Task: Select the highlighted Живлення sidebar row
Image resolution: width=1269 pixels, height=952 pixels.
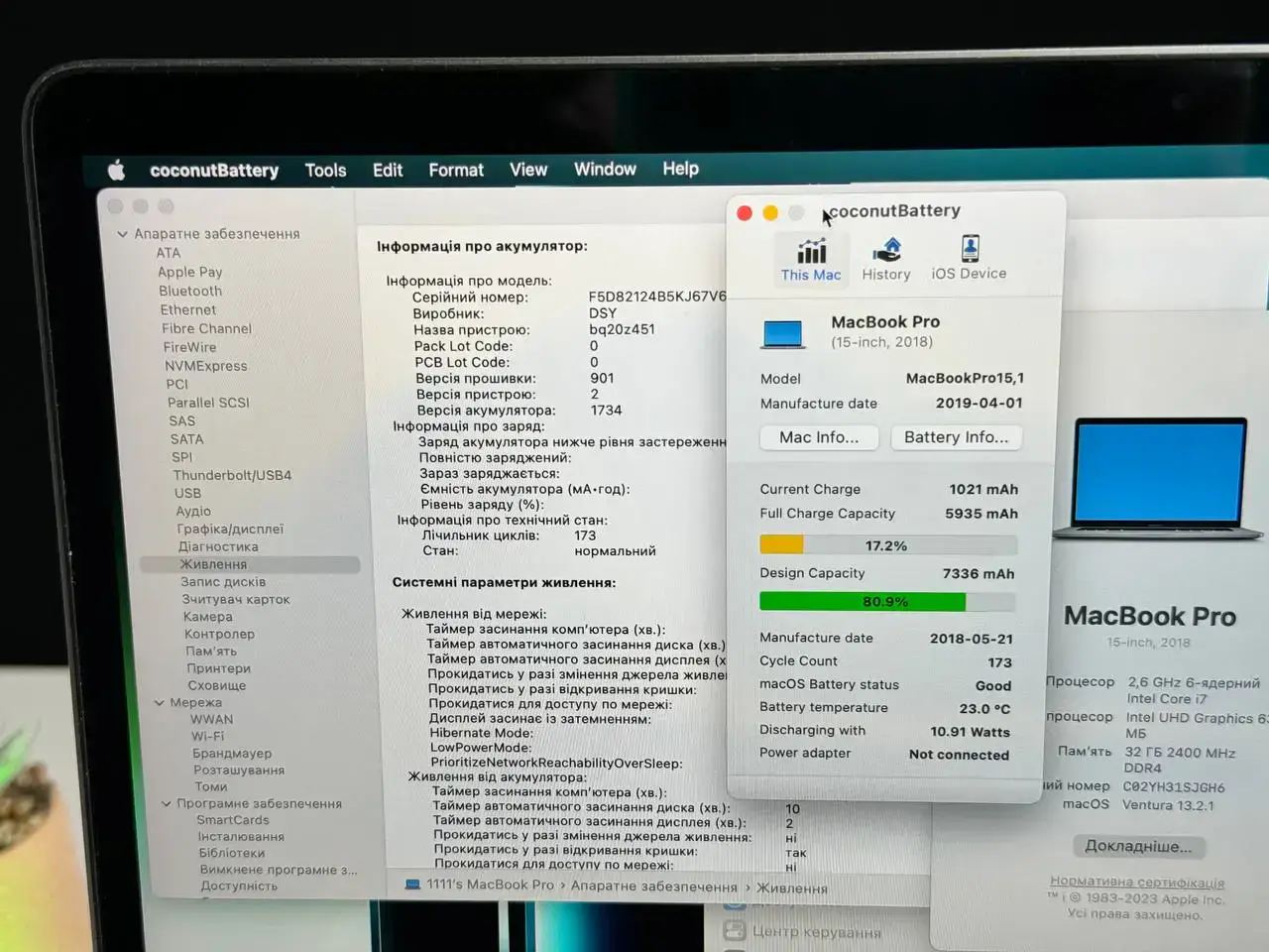Action: coord(250,564)
